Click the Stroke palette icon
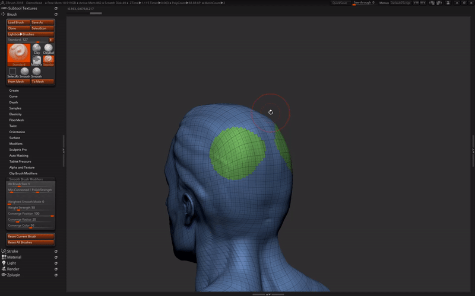The height and width of the screenshot is (296, 475). (x=4, y=251)
